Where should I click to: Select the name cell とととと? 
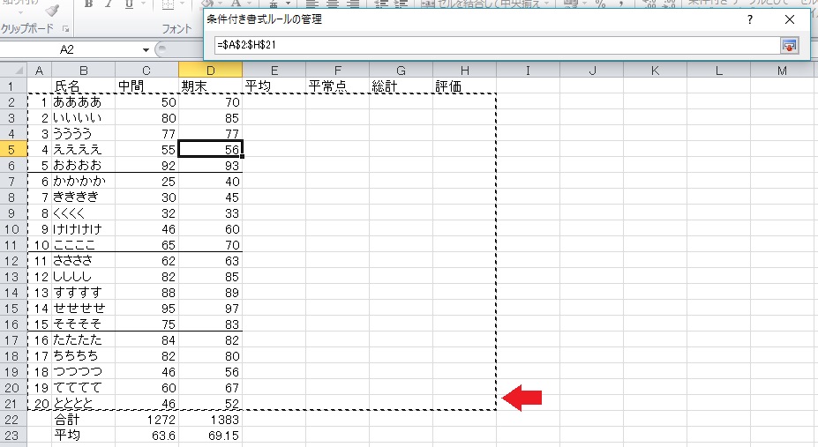click(x=84, y=404)
